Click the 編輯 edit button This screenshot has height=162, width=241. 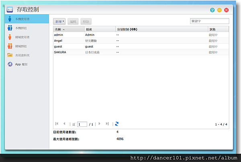pyautogui.click(x=73, y=22)
